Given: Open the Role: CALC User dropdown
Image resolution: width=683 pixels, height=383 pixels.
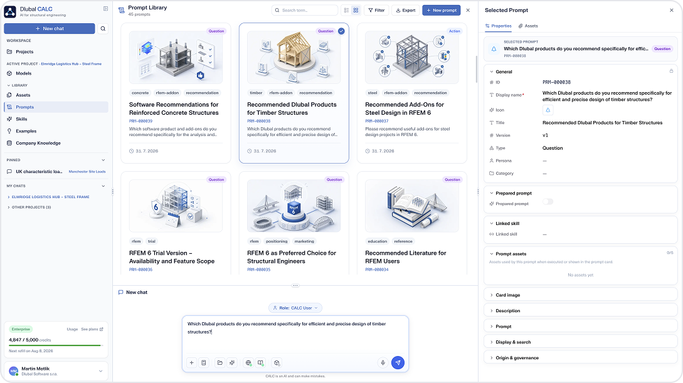Looking at the screenshot, I should pyautogui.click(x=295, y=308).
